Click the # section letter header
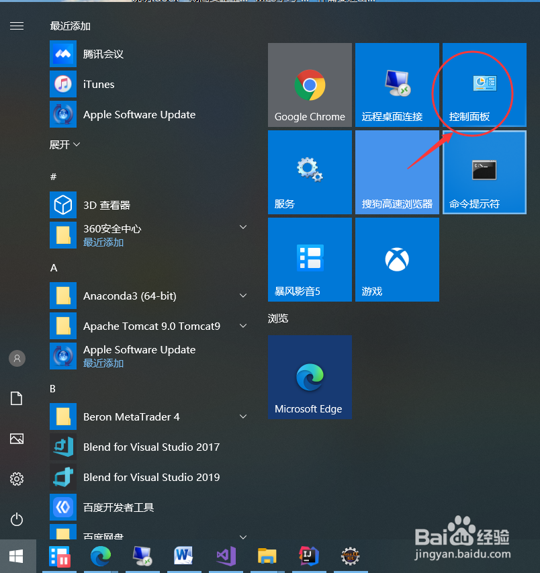 tap(53, 177)
